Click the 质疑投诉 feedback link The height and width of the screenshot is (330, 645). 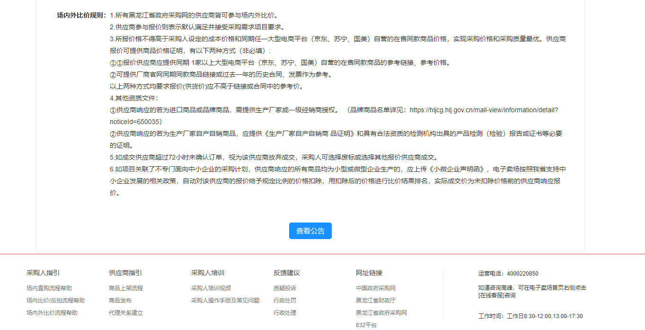[x=284, y=288]
